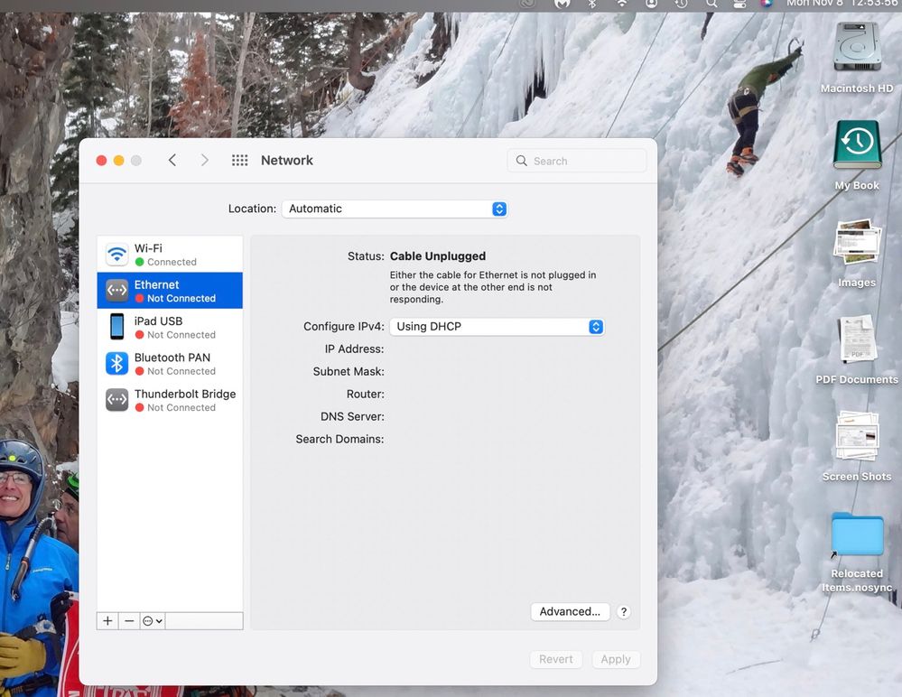The width and height of the screenshot is (902, 697).
Task: Click the Advanced... button
Action: 570,612
